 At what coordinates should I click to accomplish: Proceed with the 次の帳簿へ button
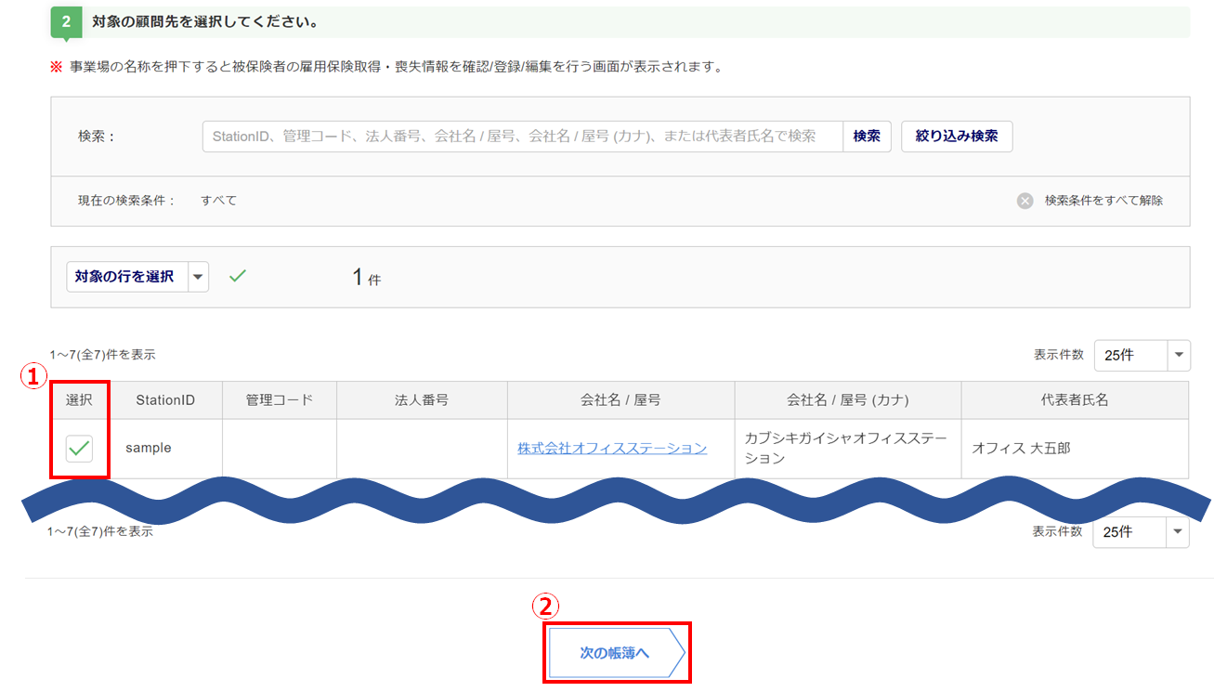point(615,653)
